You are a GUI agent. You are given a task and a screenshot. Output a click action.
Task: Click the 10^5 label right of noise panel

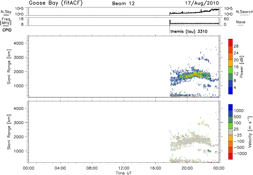click(228, 9)
